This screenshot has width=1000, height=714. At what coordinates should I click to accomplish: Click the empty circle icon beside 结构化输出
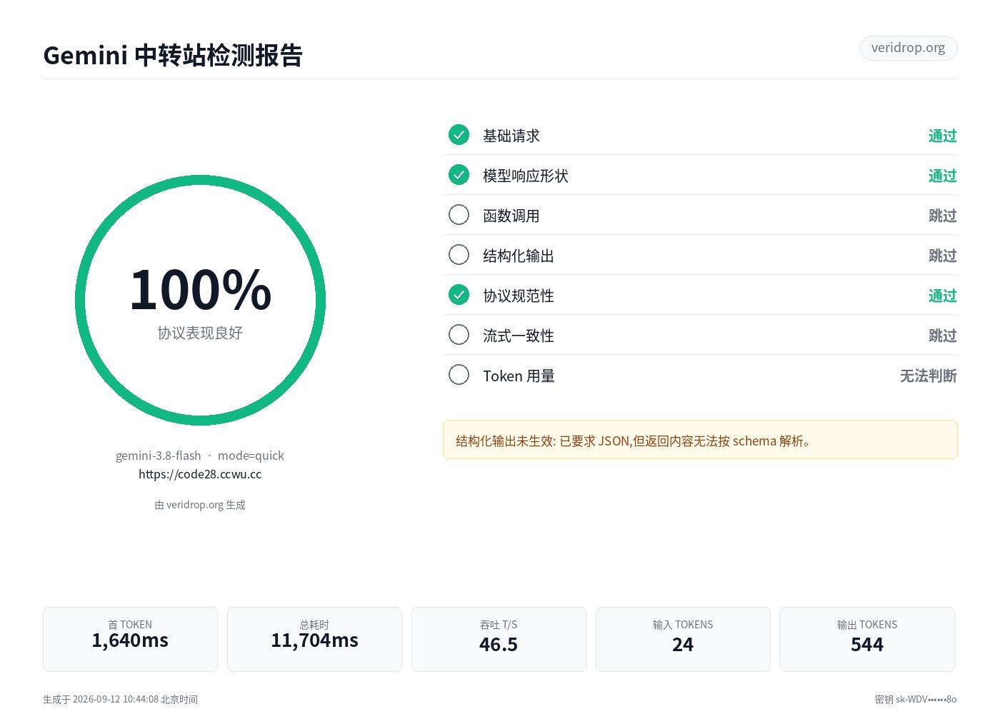(459, 255)
